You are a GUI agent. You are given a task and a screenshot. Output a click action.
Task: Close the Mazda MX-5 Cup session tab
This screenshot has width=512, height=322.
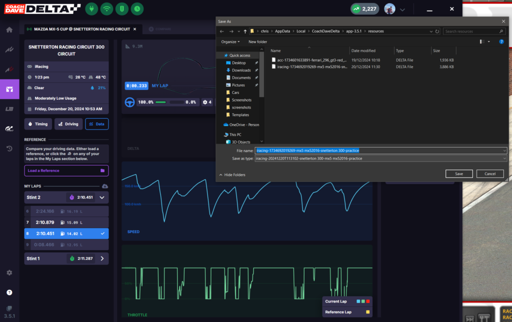134,29
